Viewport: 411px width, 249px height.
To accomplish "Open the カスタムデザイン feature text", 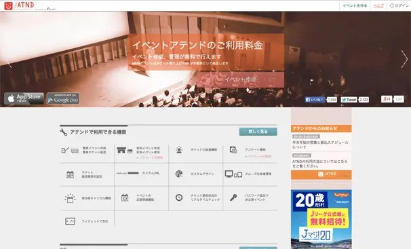I will (x=202, y=174).
